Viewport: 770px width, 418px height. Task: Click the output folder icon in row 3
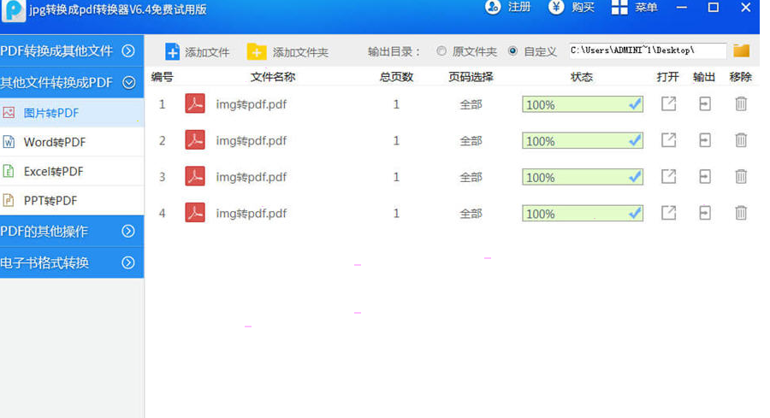coord(705,177)
